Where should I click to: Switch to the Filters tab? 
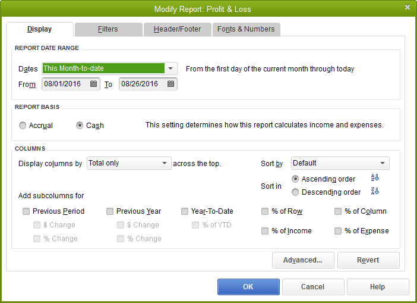click(108, 29)
